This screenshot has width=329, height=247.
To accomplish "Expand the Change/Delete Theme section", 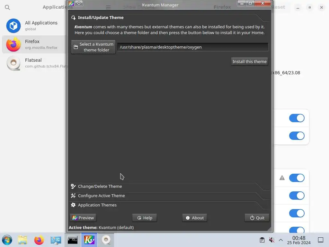I will pos(170,186).
